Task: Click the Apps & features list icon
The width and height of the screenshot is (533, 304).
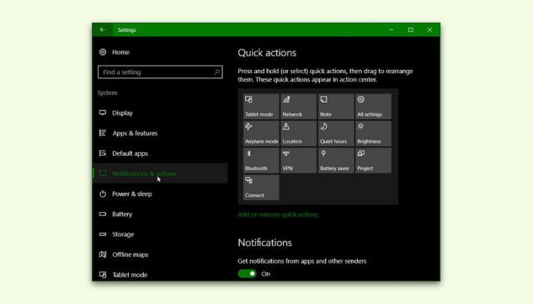Action: click(102, 133)
